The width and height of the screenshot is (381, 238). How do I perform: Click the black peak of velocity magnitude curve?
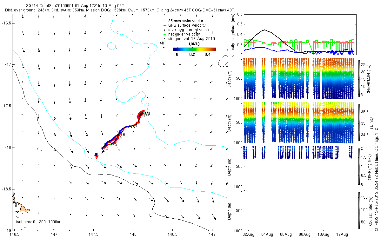tap(264, 30)
